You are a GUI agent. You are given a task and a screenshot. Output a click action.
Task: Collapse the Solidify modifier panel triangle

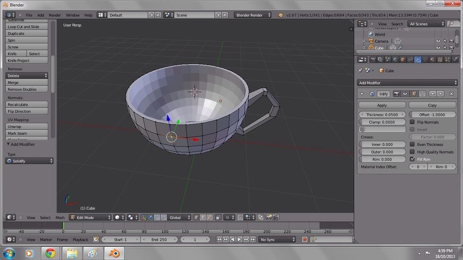click(362, 94)
